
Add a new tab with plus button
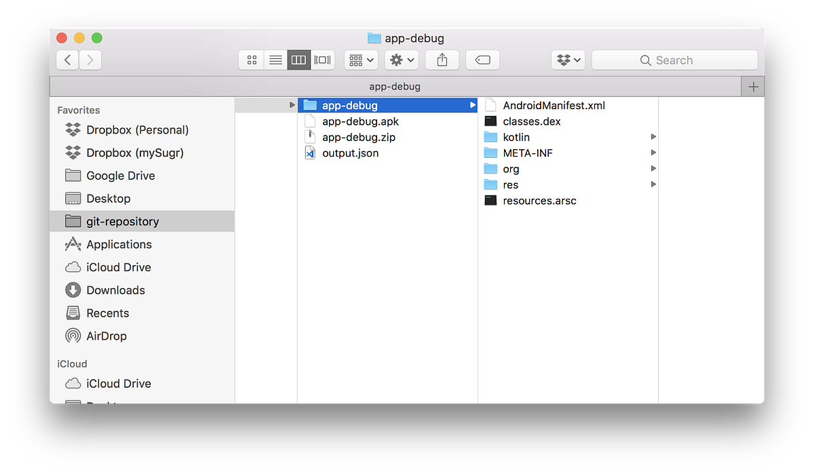753,86
